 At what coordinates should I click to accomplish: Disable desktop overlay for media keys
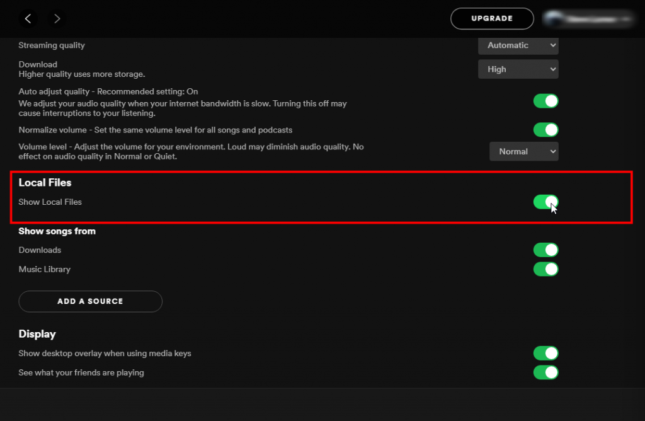click(x=545, y=353)
